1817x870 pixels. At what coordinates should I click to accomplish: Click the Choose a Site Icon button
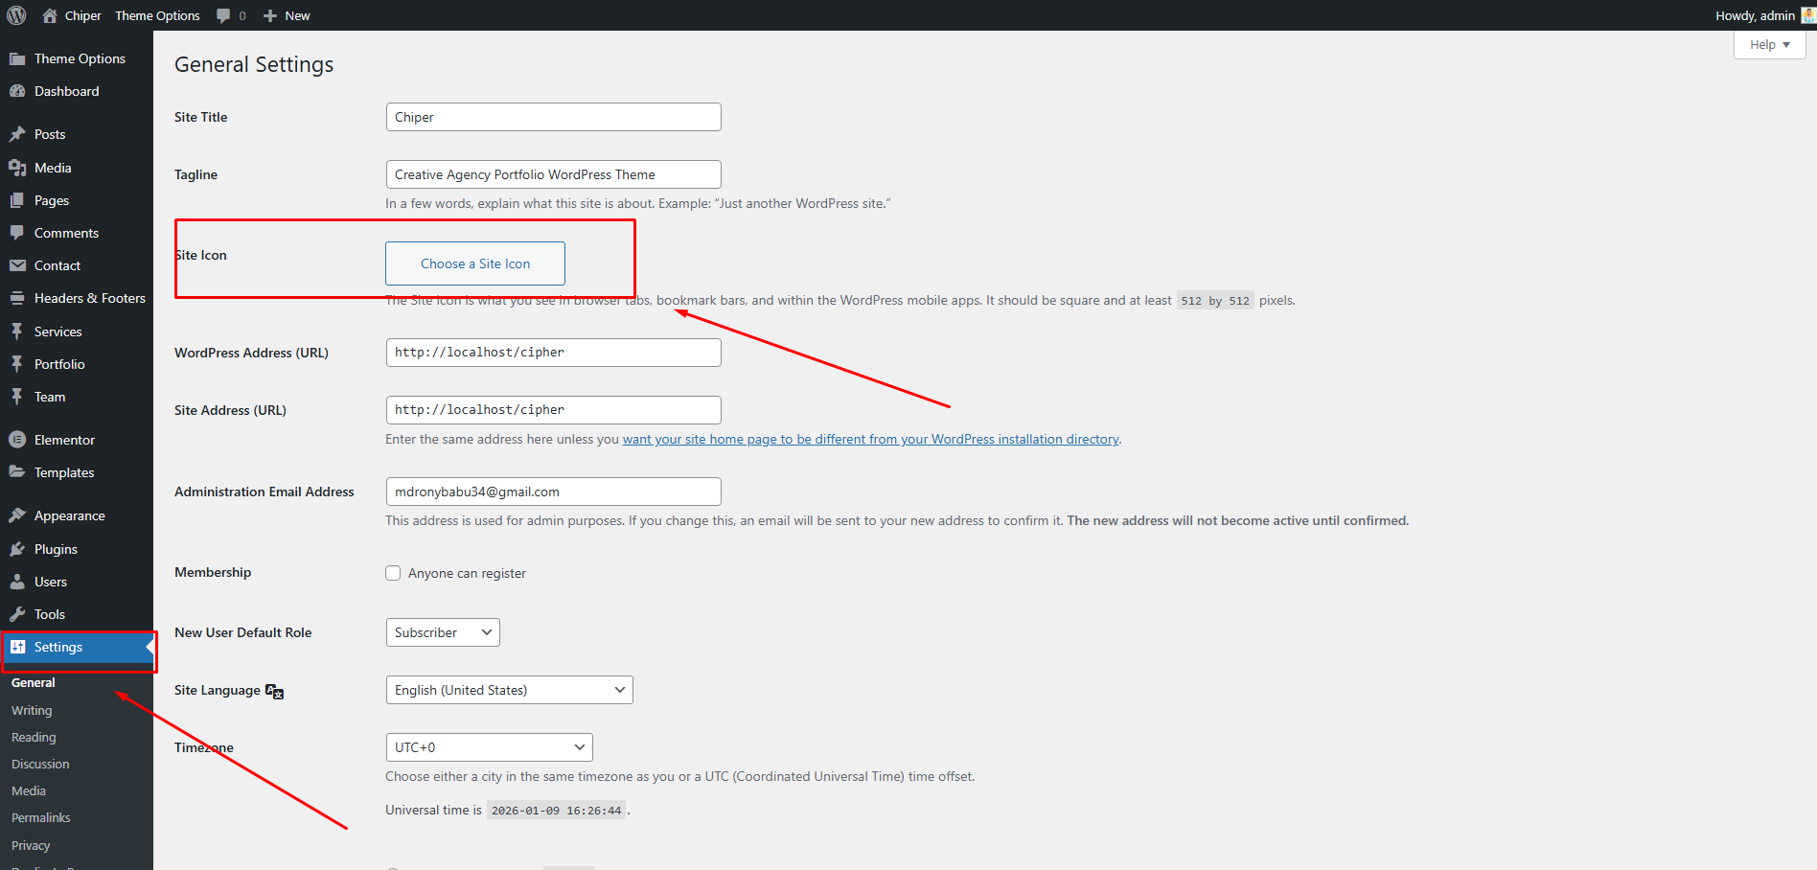475,263
